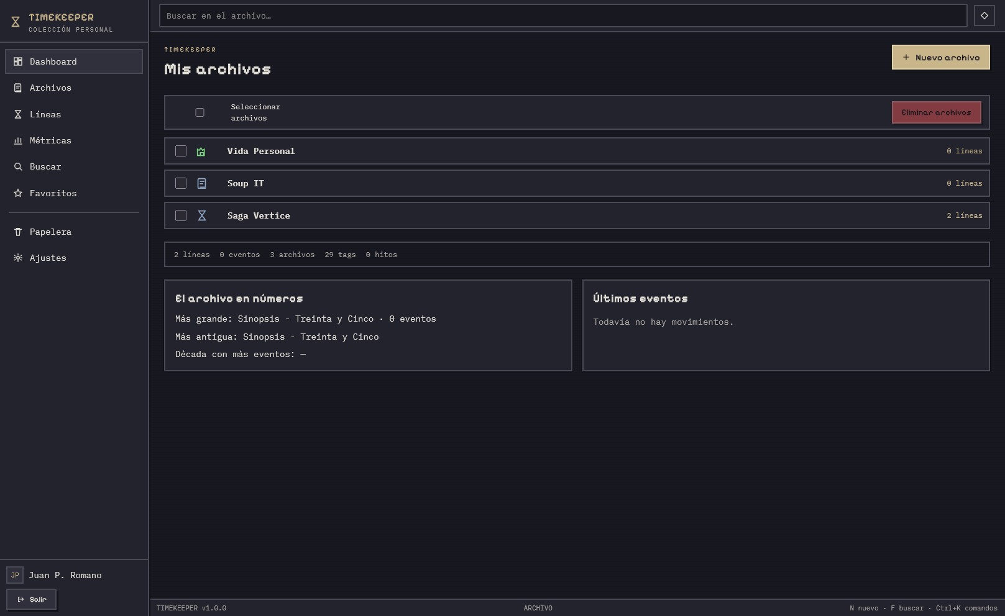Open the Saga Vertice archive name
The width and height of the screenshot is (1005, 616).
pos(259,215)
